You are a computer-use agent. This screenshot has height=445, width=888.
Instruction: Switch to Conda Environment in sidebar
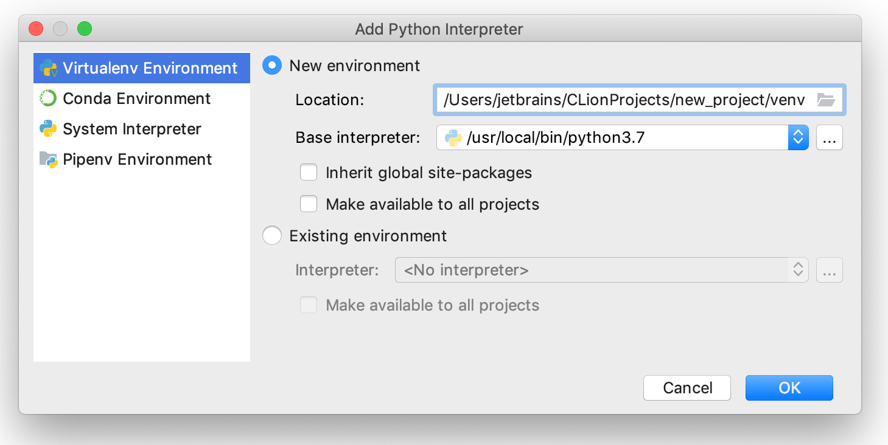point(135,98)
